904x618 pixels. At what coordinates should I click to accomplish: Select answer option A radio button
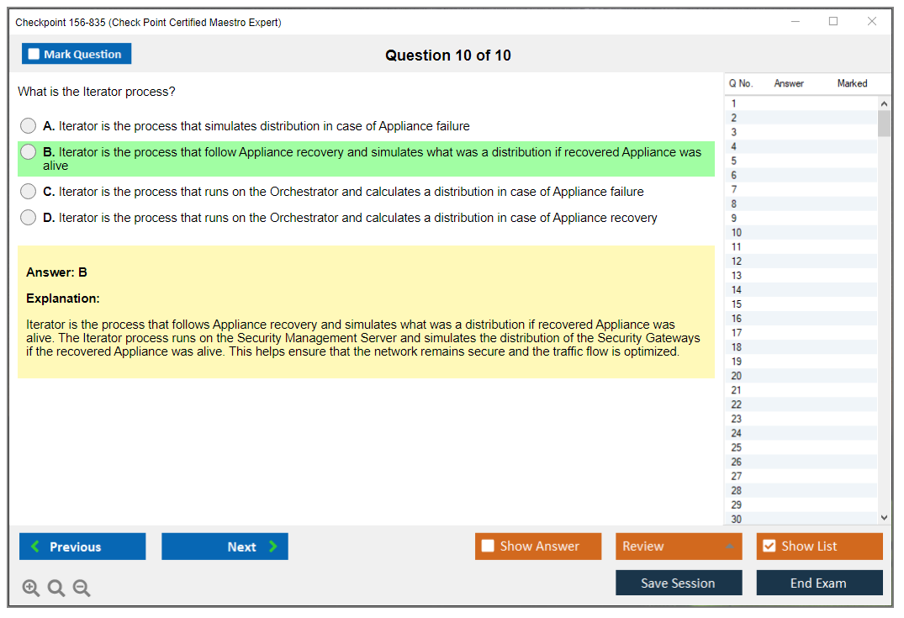click(29, 126)
